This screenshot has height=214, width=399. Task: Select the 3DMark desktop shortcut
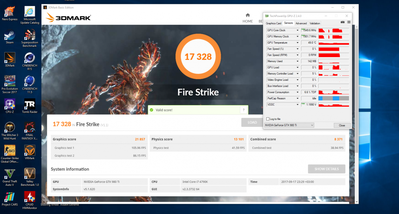pos(10,60)
